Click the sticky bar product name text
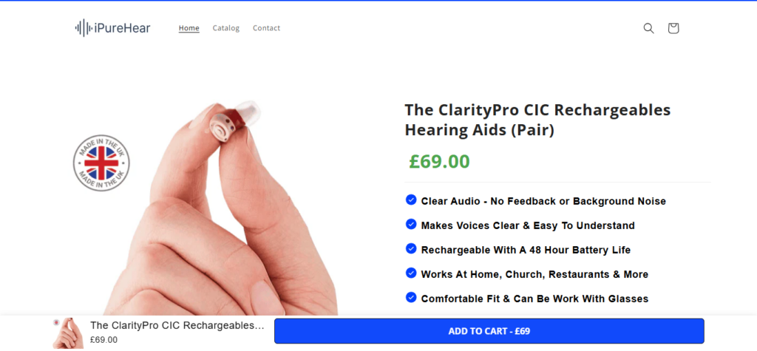Viewport: 757px width, 351px height. [177, 326]
